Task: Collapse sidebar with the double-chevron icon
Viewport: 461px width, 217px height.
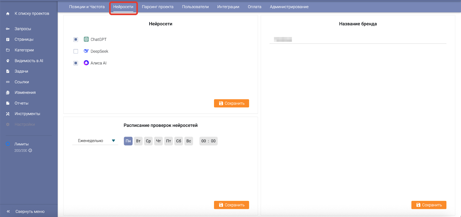Action: [x=8, y=211]
